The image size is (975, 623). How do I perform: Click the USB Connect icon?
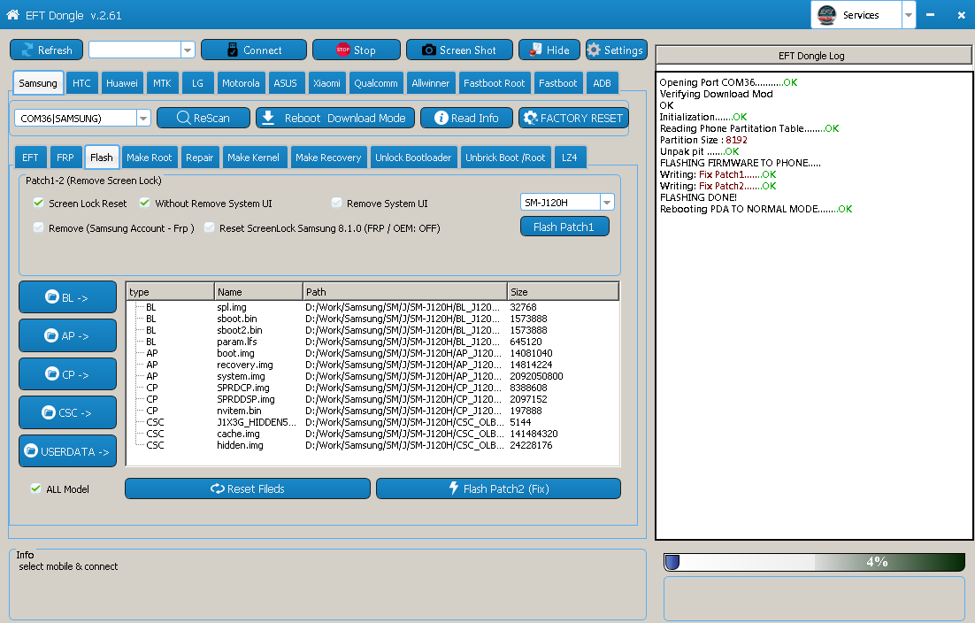point(233,50)
